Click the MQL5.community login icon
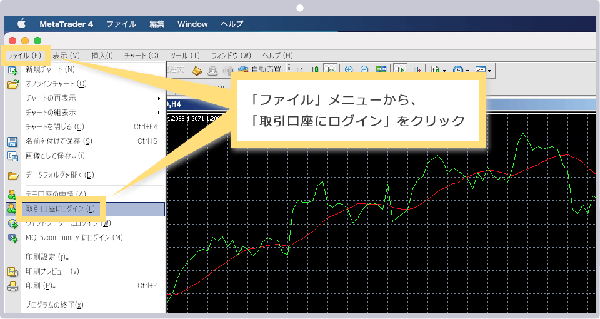Screen dimensions: 600x319 (x=12, y=238)
